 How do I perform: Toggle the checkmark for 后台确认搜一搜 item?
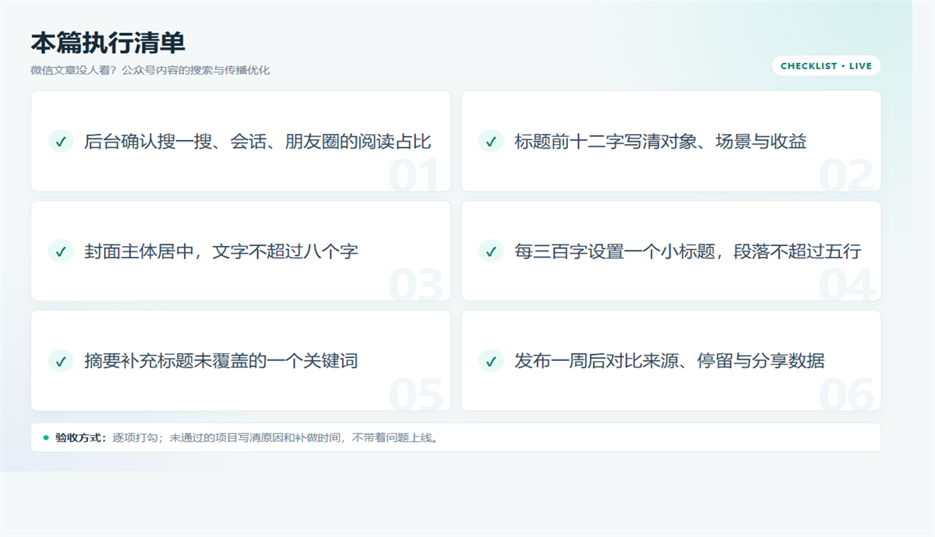60,141
